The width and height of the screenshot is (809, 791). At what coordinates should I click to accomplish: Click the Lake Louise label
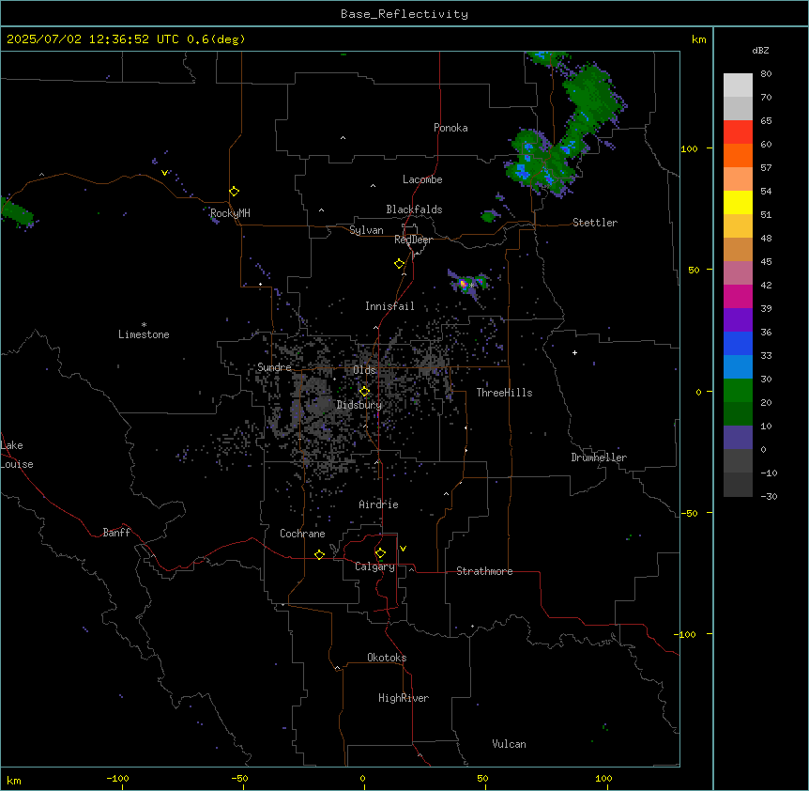(15, 455)
